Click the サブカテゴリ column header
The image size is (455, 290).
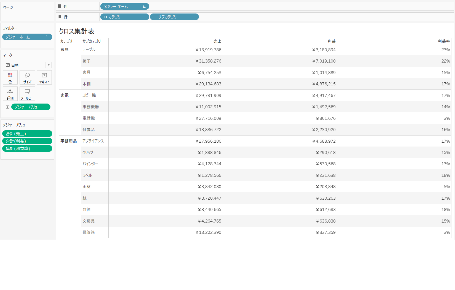tap(91, 41)
